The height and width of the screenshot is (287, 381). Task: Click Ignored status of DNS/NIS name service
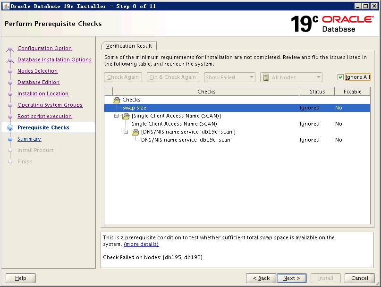point(310,140)
